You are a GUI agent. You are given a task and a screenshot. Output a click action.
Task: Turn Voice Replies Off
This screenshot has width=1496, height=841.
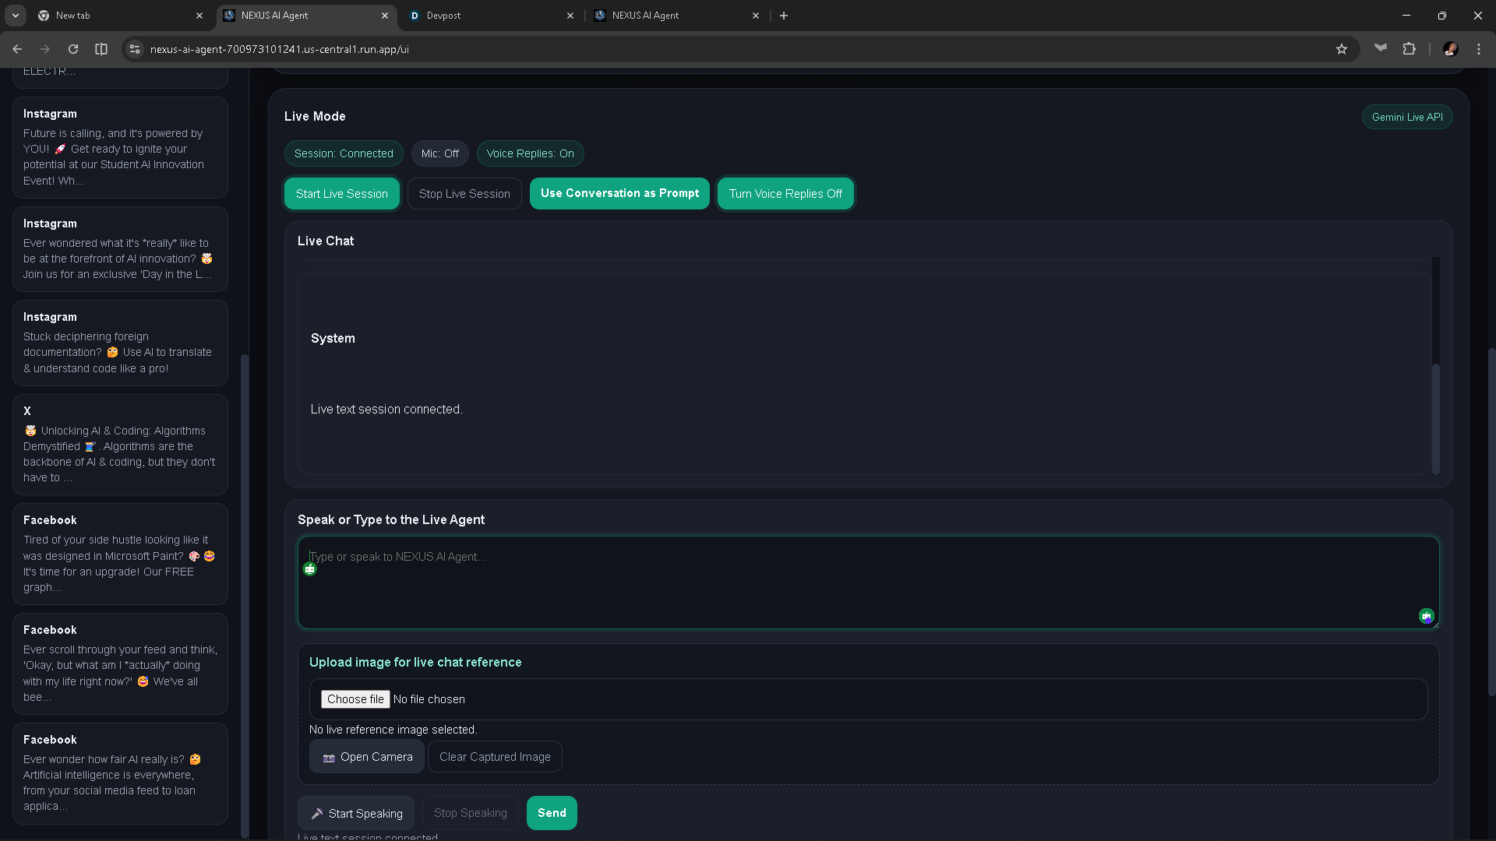(785, 194)
